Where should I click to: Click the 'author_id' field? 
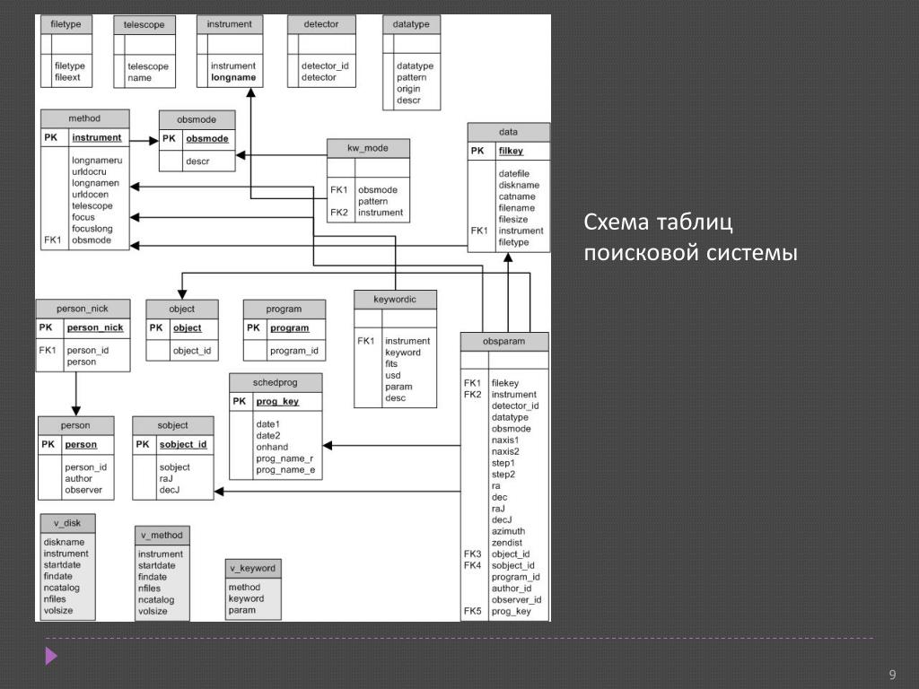pyautogui.click(x=512, y=589)
